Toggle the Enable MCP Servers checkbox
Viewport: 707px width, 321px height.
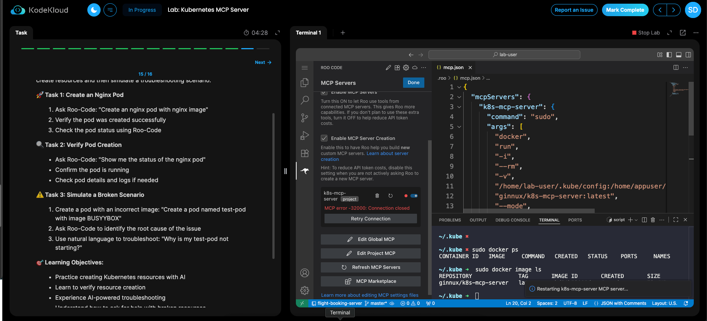tap(324, 92)
